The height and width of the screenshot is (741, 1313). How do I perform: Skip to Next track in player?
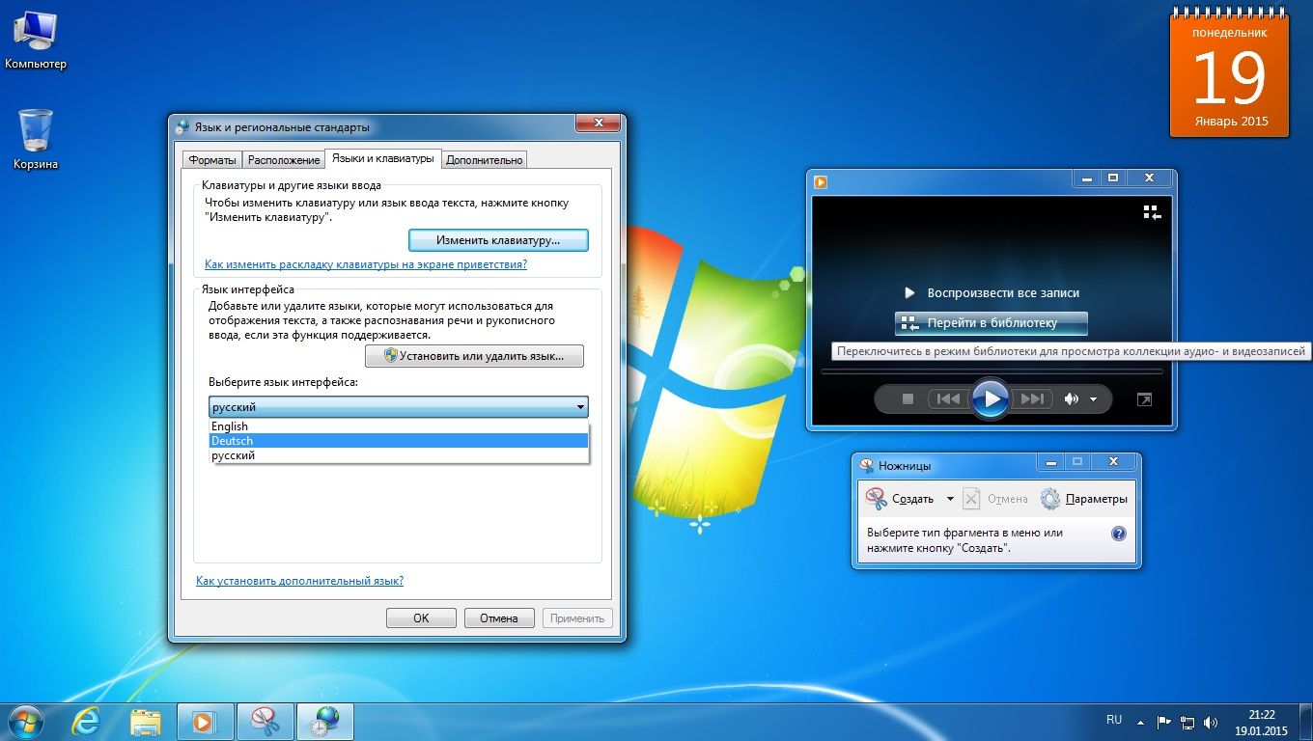pos(1031,398)
